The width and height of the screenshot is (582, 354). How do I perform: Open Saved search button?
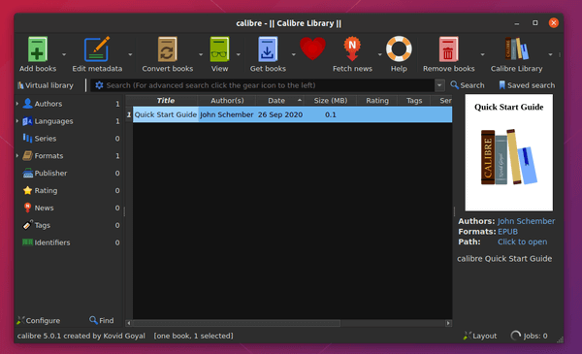[527, 85]
